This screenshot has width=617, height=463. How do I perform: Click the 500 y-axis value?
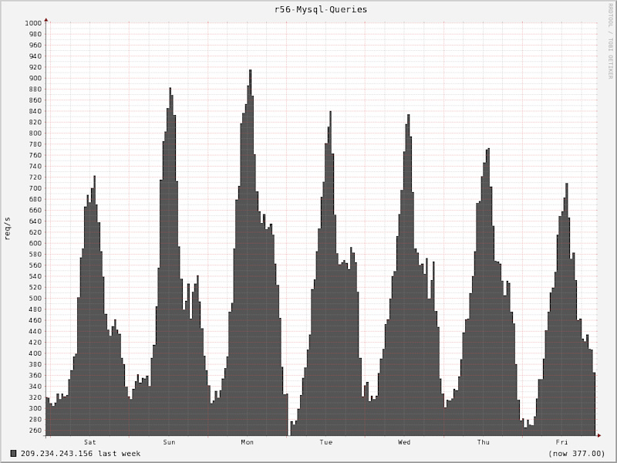tap(35, 298)
